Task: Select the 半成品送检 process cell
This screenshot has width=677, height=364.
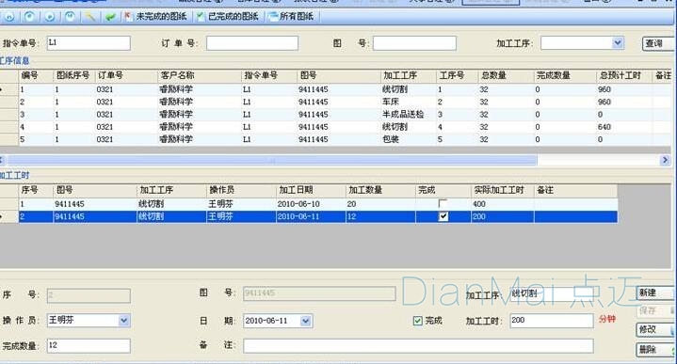Action: coord(408,115)
